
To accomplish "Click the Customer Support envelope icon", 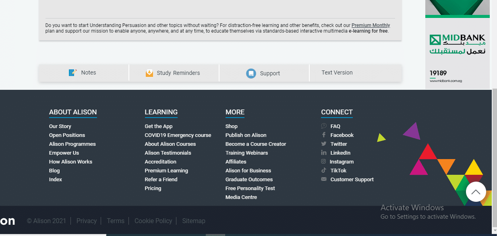I will tap(324, 179).
